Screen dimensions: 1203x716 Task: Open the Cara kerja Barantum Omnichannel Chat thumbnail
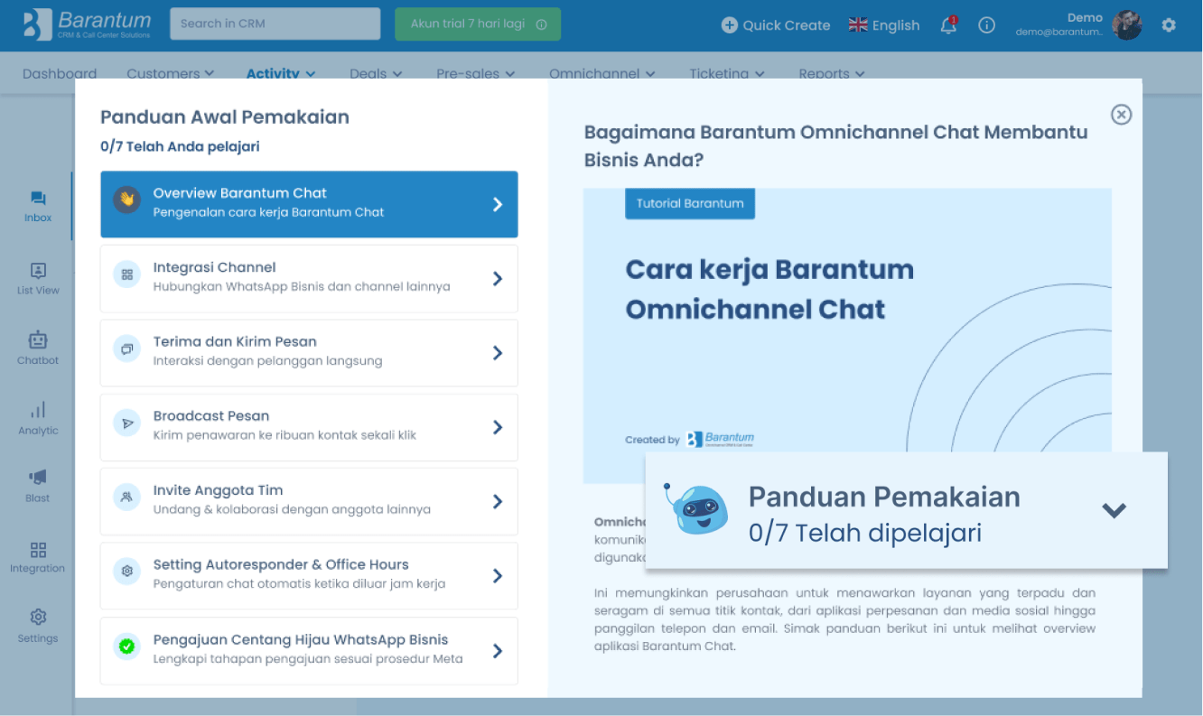click(x=847, y=336)
